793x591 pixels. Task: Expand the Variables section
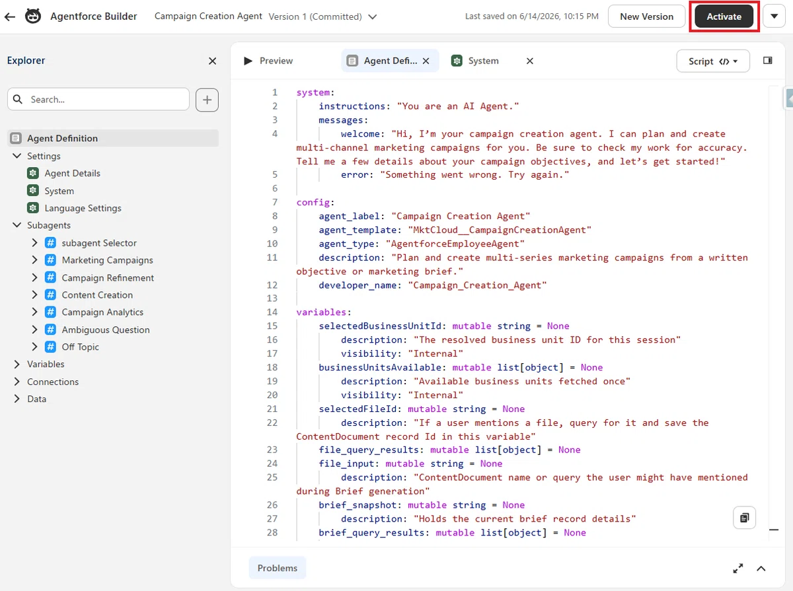click(x=17, y=364)
